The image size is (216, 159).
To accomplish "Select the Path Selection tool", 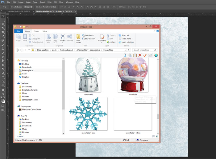I will pyautogui.click(x=3, y=81).
